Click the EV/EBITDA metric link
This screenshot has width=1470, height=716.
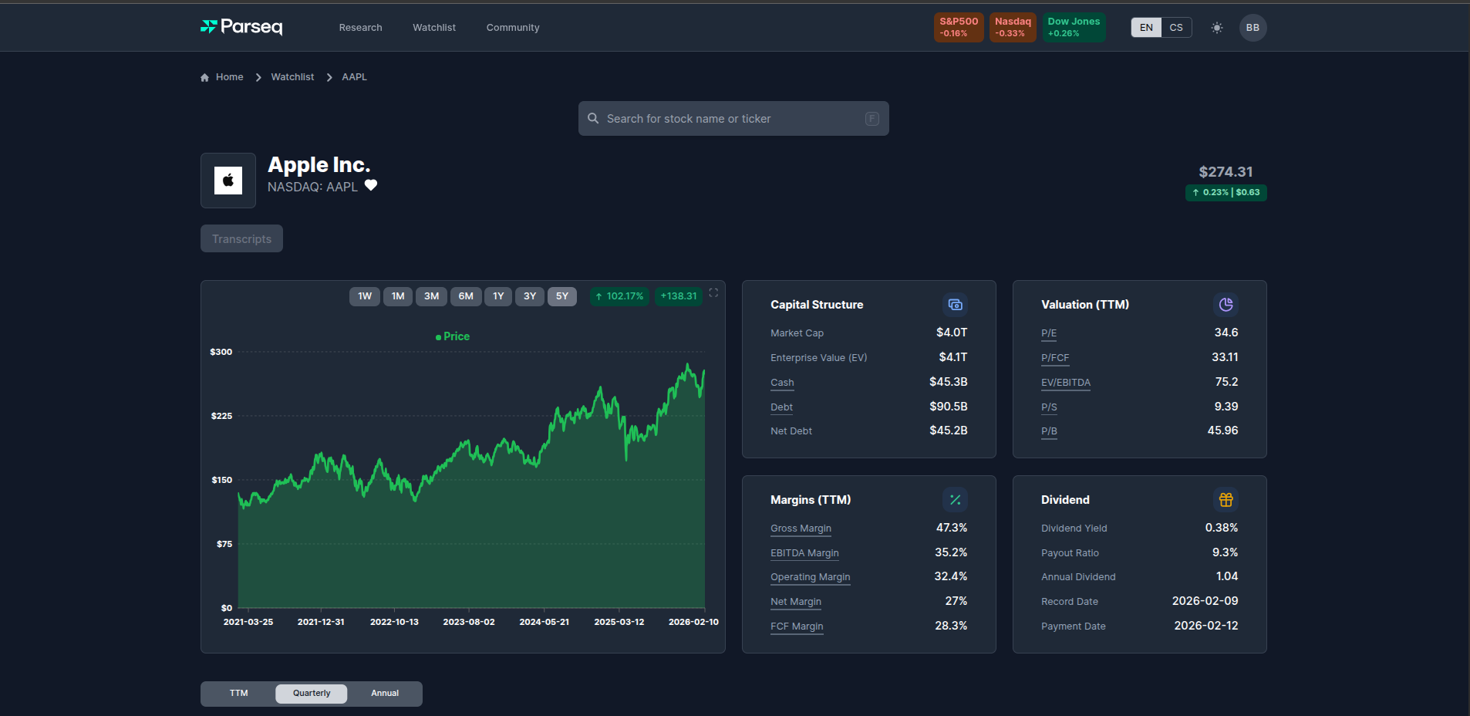[1065, 383]
